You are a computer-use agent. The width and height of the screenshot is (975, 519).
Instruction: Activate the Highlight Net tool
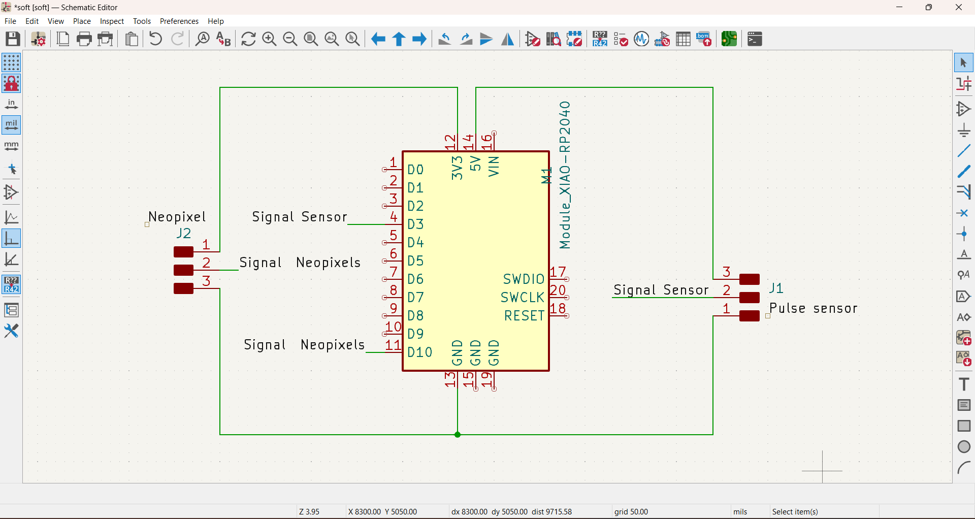[964, 84]
